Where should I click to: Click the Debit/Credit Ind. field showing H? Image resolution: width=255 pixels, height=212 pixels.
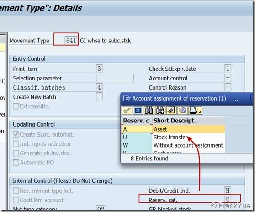click(x=228, y=191)
